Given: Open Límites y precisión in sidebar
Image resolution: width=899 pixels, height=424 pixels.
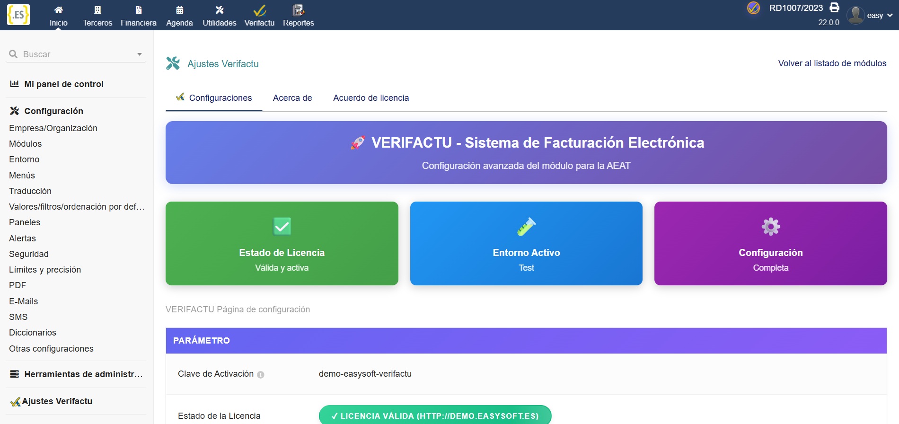Looking at the screenshot, I should (45, 270).
